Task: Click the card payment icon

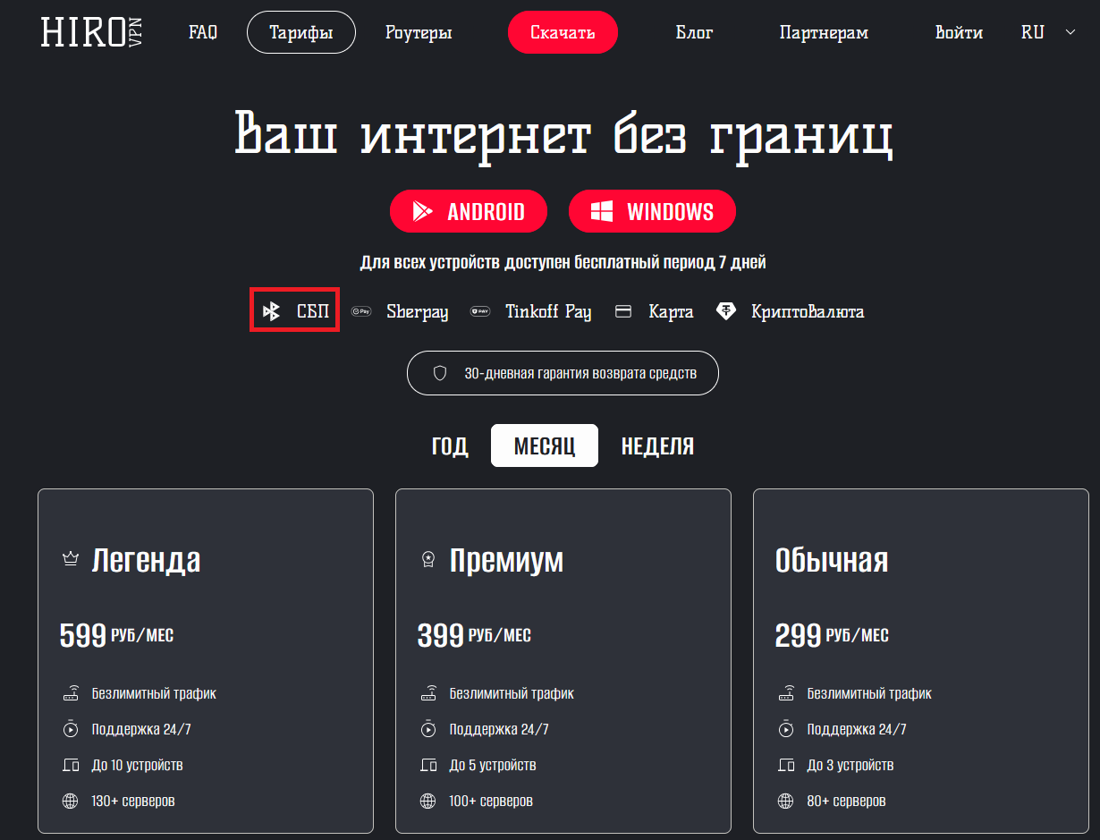Action: click(623, 311)
